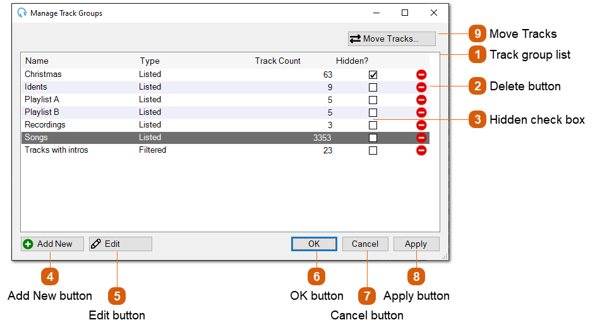Image resolution: width=595 pixels, height=332 pixels.
Task: Select the Songs row
Action: point(225,138)
